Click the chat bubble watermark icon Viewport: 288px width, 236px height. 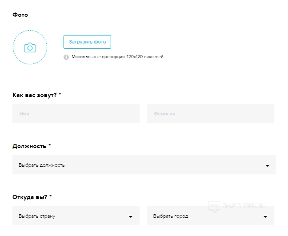point(214,206)
